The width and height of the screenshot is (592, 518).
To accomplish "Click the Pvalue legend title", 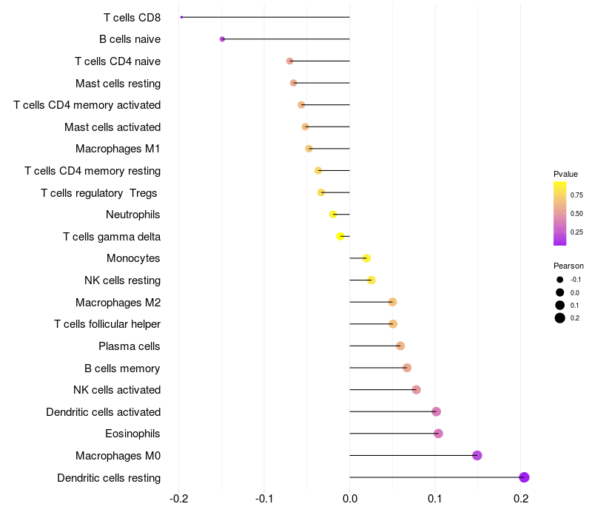I will tap(565, 174).
